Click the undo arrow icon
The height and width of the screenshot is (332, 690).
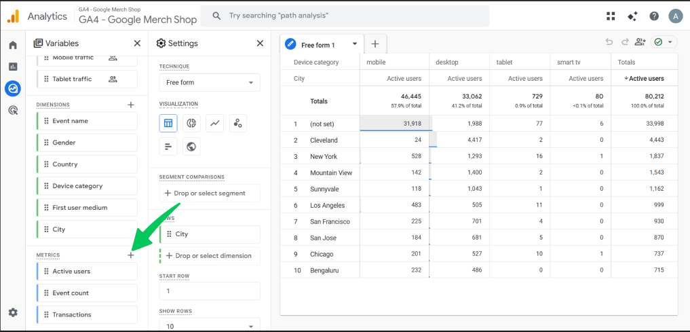pyautogui.click(x=609, y=42)
